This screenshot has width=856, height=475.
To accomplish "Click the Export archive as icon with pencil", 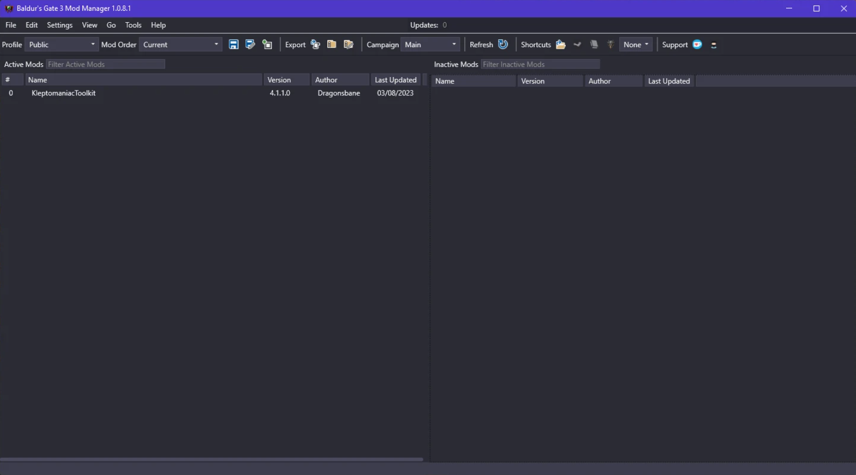I will click(348, 44).
